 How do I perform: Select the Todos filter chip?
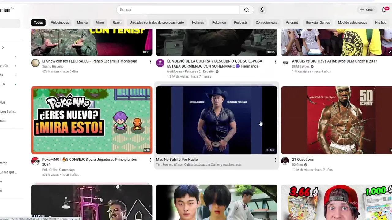pos(38,22)
